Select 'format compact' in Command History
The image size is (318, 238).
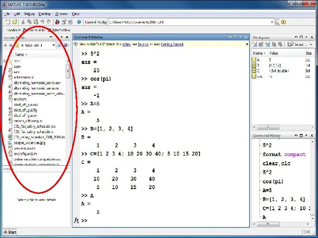[284, 154]
